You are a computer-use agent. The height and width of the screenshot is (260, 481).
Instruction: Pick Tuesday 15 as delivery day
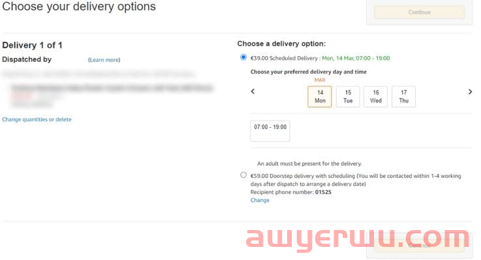tap(348, 96)
